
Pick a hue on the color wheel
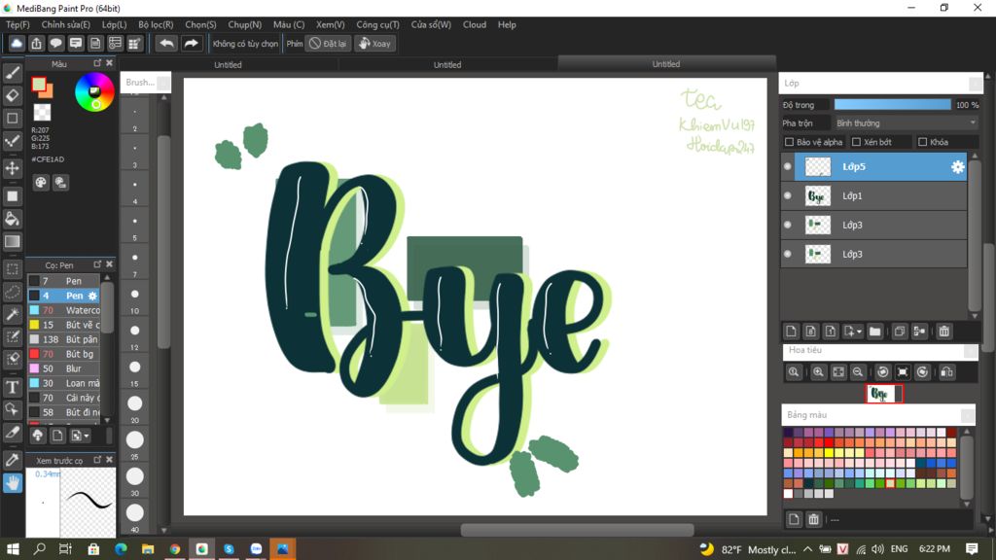click(94, 92)
